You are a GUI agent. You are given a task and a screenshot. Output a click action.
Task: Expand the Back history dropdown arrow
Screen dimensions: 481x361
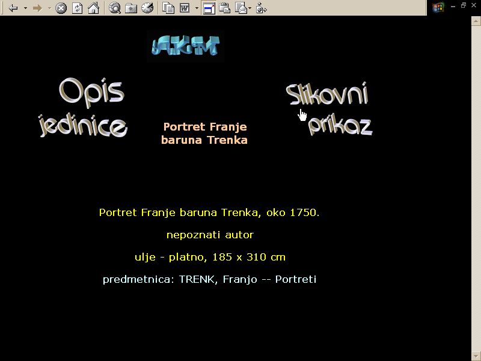25,8
